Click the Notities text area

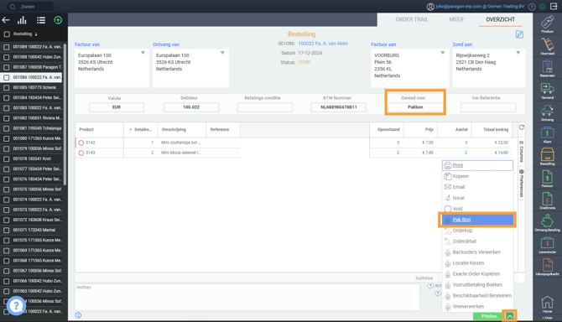click(247, 298)
